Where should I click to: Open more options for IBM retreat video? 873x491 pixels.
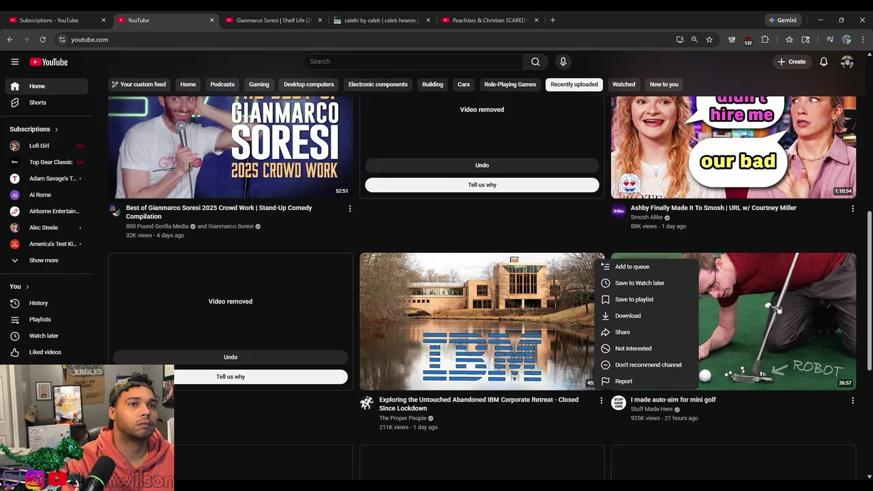[601, 400]
